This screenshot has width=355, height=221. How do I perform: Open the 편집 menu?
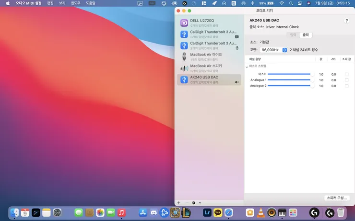[50, 3]
